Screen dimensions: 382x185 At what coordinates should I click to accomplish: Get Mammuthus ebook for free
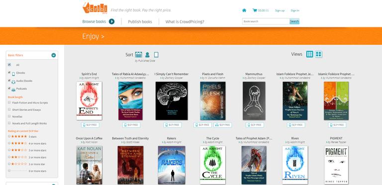click(x=255, y=125)
